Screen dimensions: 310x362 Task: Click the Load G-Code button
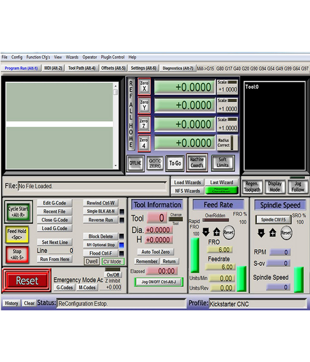click(54, 229)
